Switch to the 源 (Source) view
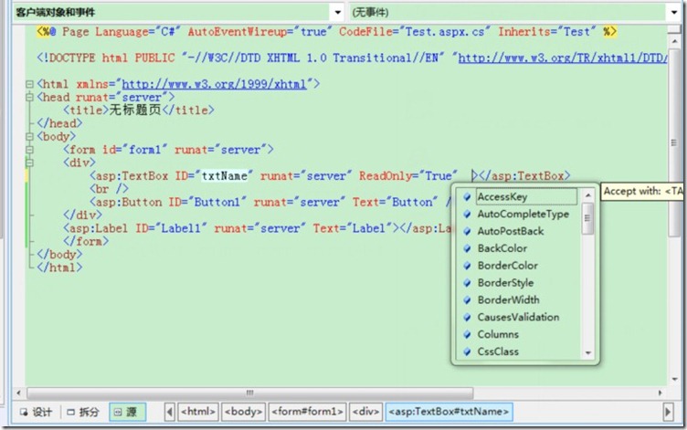This screenshot has width=687, height=430. coord(127,412)
